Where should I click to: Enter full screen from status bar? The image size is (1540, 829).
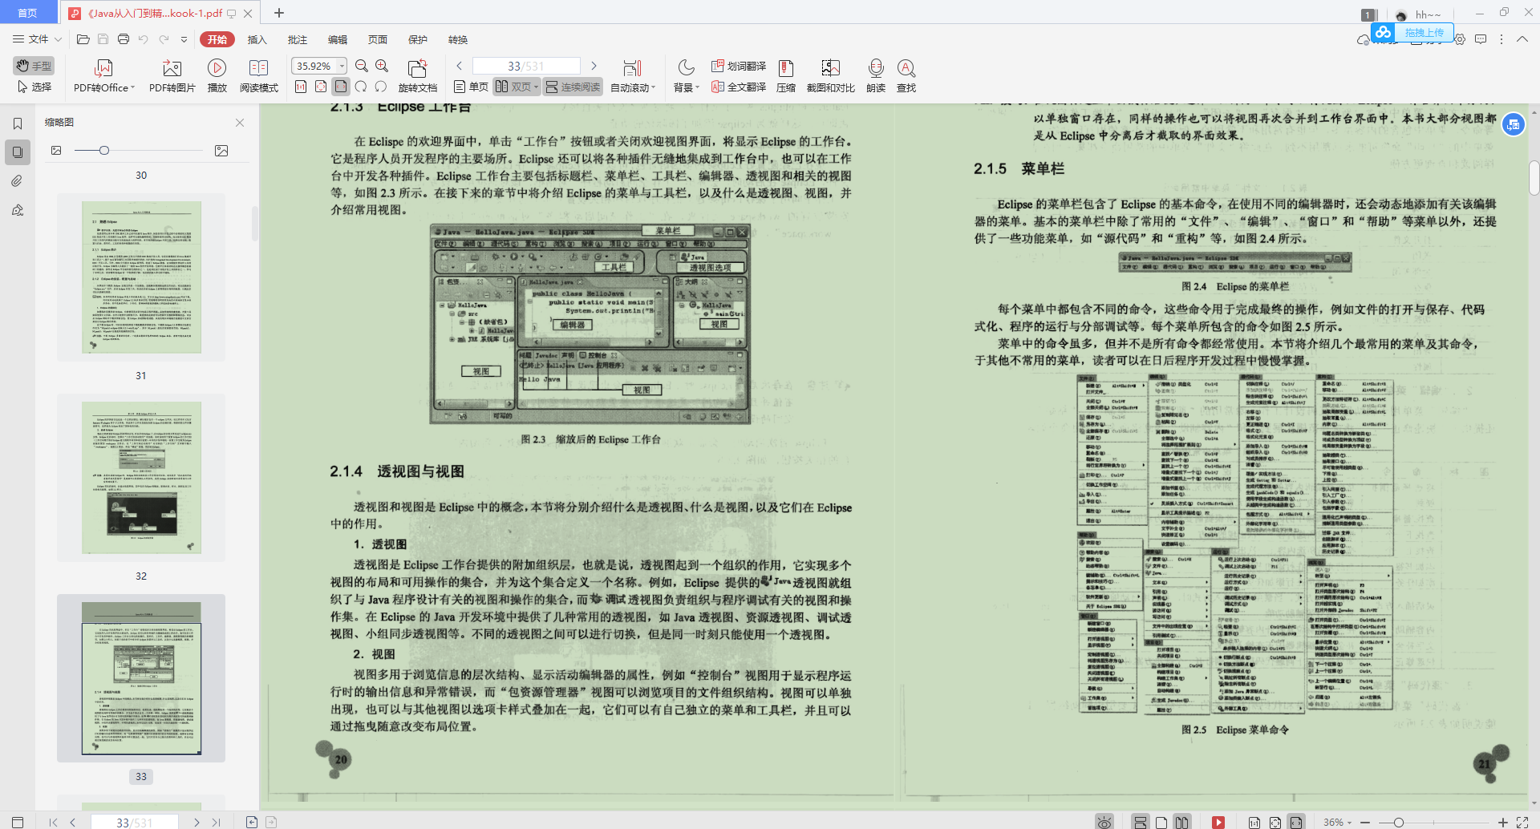click(x=1522, y=822)
